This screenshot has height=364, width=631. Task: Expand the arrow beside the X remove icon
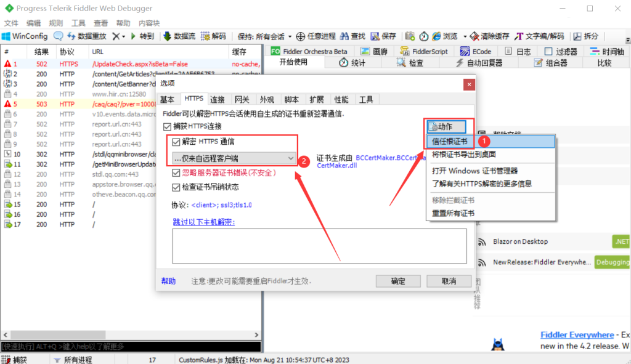(123, 36)
